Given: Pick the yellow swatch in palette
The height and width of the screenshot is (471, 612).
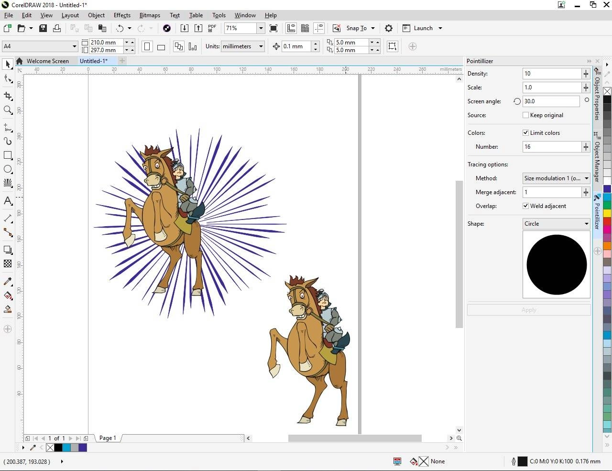Looking at the screenshot, I should tap(607, 213).
